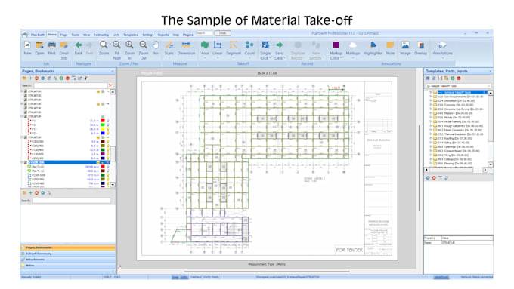Expand the Rough Carpentry folder
The height and width of the screenshot is (289, 514).
pos(431,126)
